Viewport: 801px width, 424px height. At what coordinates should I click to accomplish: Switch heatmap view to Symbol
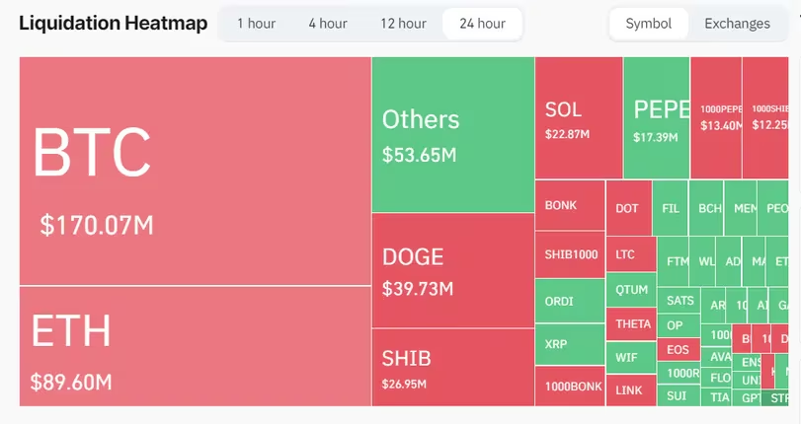[648, 24]
